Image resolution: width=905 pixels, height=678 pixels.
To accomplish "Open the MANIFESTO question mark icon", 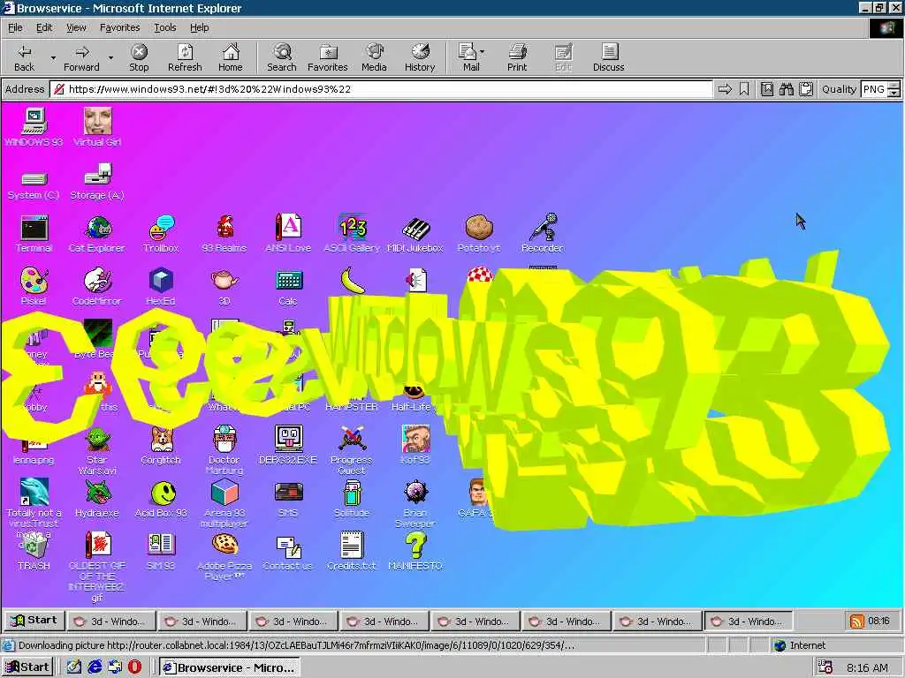I will click(x=415, y=551).
